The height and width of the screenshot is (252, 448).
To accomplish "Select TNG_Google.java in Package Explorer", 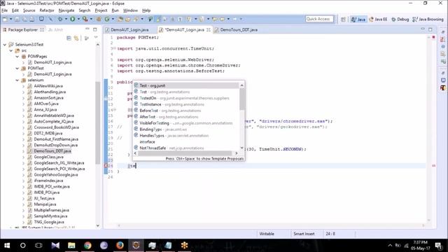I will [49, 222].
